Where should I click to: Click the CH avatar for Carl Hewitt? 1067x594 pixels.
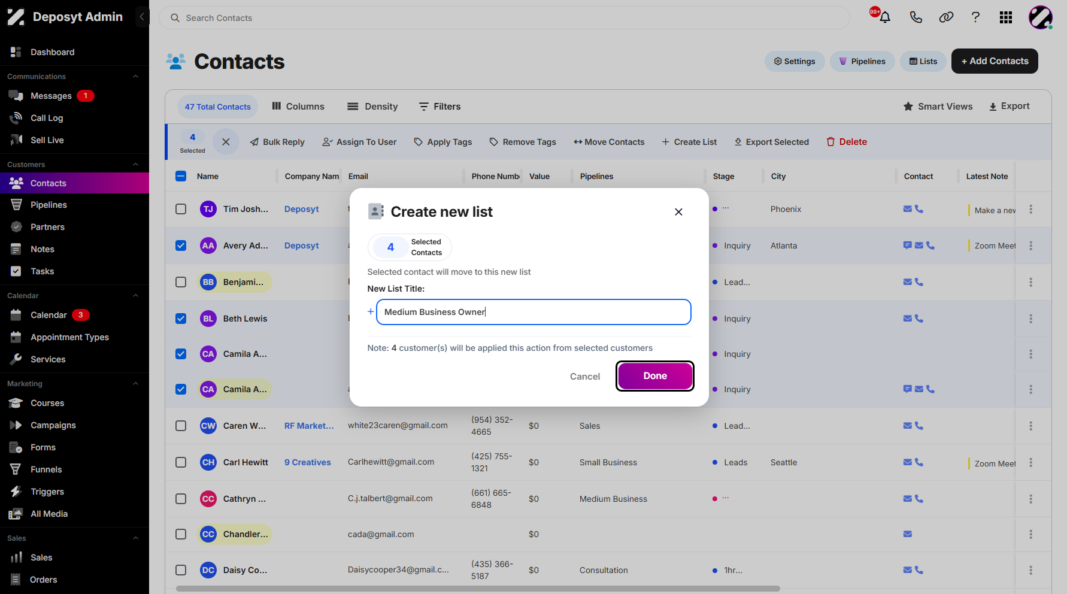[x=208, y=462]
